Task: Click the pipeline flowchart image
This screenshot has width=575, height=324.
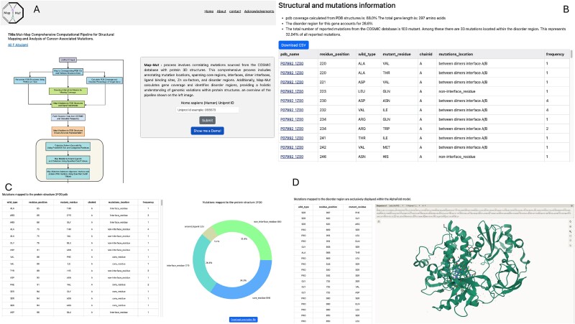Action: [x=68, y=119]
